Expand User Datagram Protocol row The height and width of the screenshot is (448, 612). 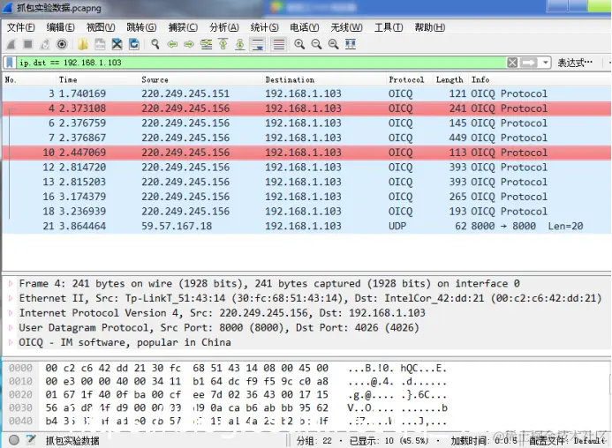pos(11,327)
